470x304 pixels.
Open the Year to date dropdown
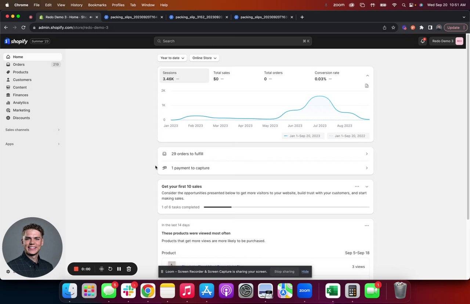[172, 58]
